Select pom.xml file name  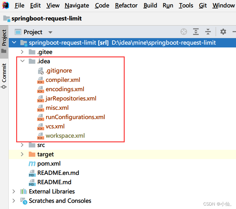(x=49, y=164)
